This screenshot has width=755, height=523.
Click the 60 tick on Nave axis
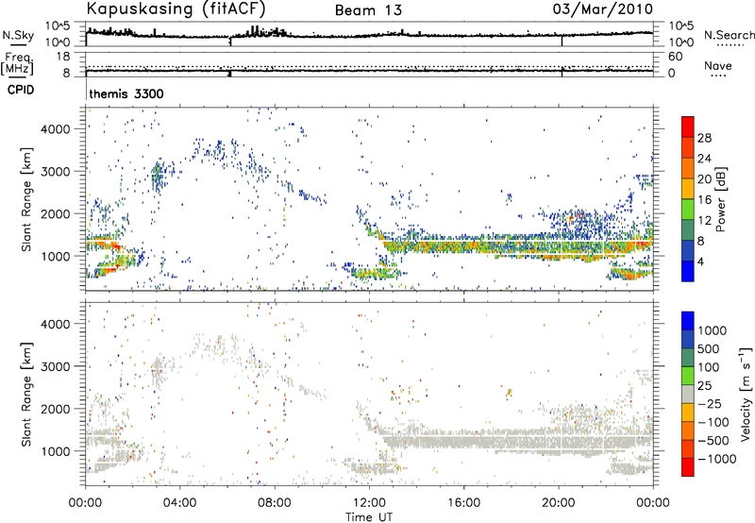point(675,57)
